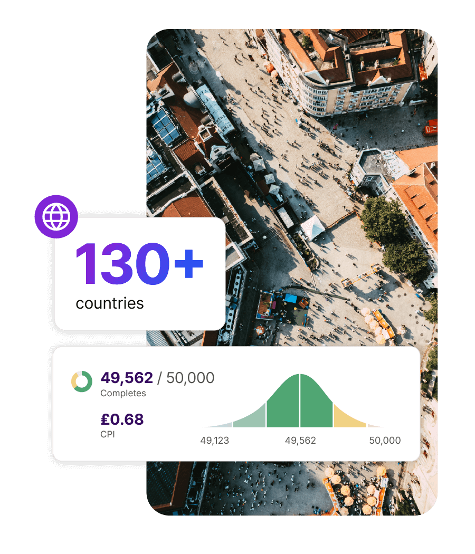Click the 50,000 axis label under chart
Screen dimensions: 475x554
pyautogui.click(x=385, y=441)
